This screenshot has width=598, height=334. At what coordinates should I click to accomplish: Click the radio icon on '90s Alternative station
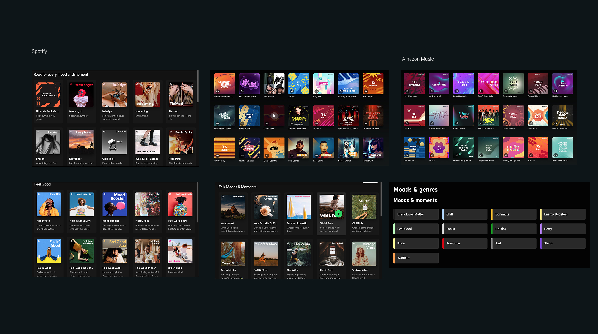pos(407,91)
